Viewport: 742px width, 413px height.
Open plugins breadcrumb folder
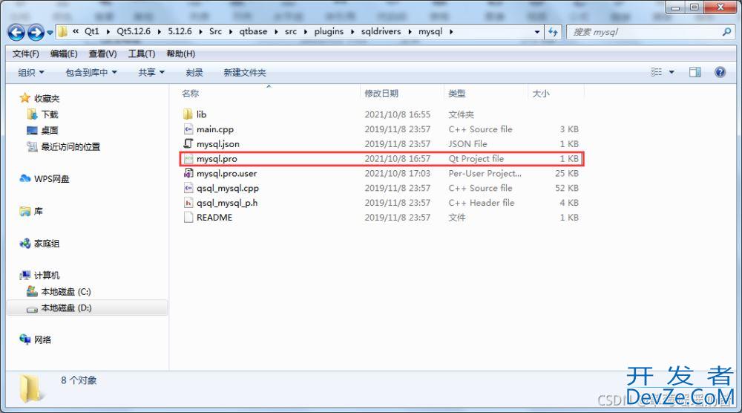(329, 31)
